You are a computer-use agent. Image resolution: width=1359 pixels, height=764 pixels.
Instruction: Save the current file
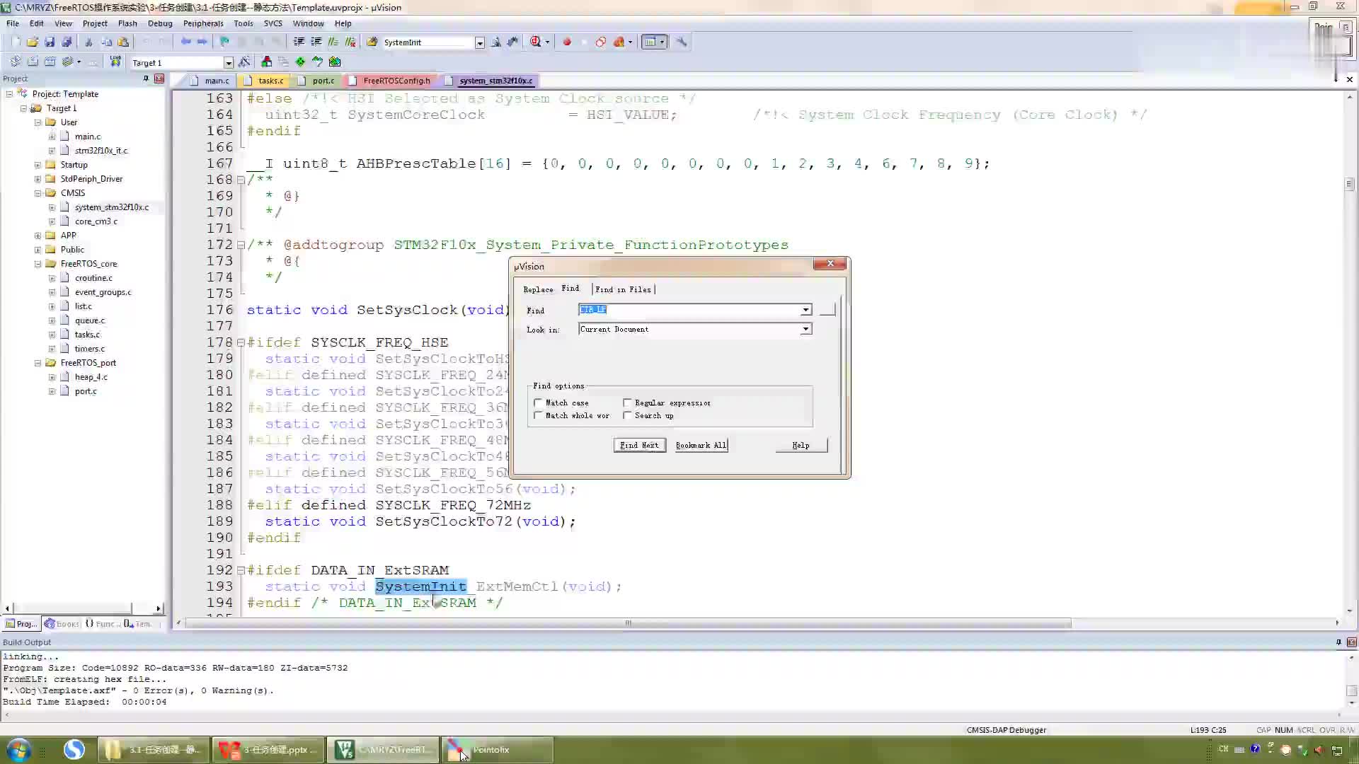50,42
